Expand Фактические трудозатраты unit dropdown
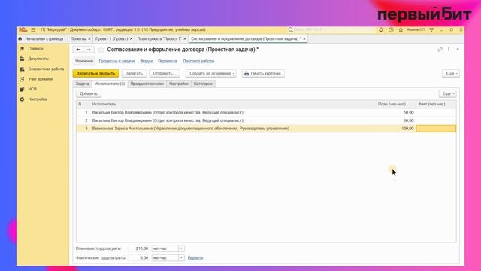 [x=181, y=257]
